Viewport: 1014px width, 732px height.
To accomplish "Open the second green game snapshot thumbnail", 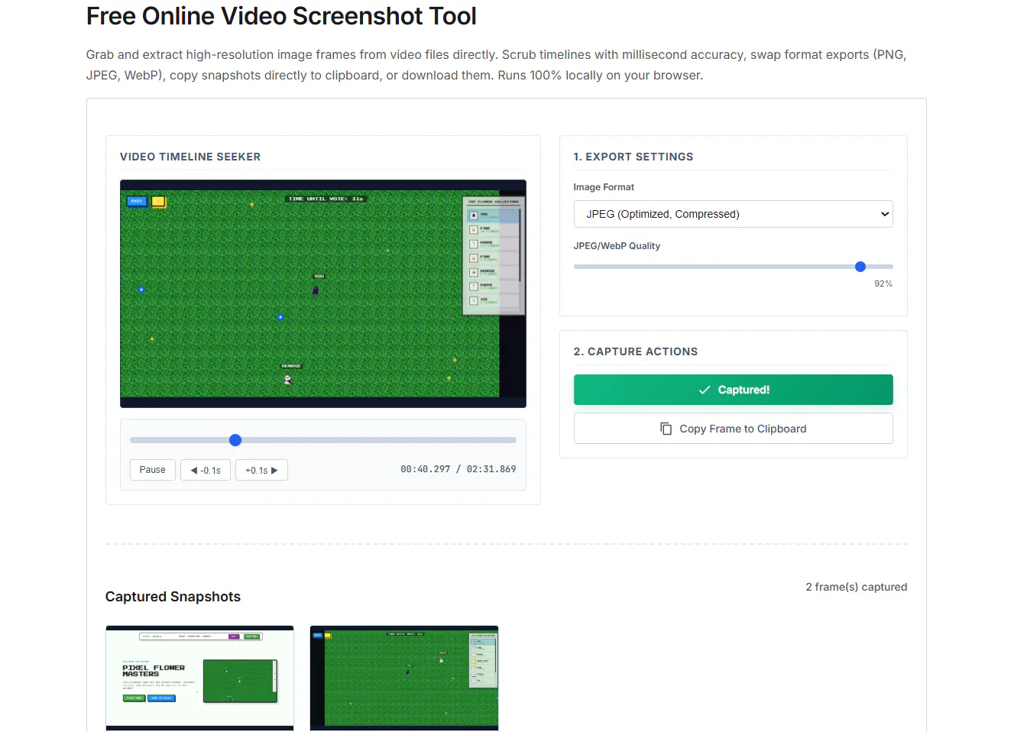I will point(404,679).
